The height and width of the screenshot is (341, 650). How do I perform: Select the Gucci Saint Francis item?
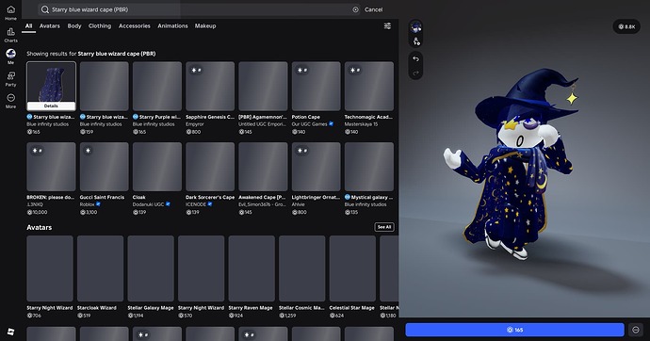(x=104, y=167)
